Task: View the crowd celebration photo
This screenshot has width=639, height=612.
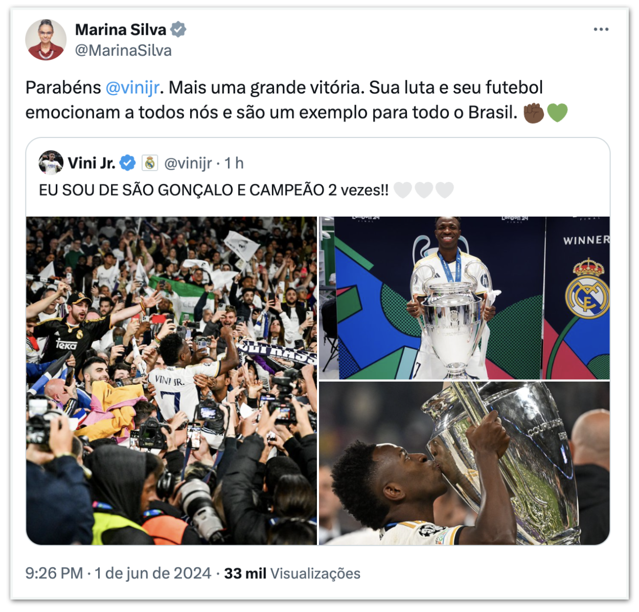Action: [171, 381]
